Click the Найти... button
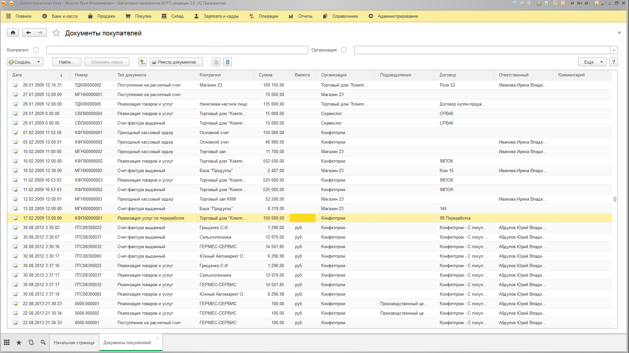This screenshot has height=353, width=629. (67, 62)
